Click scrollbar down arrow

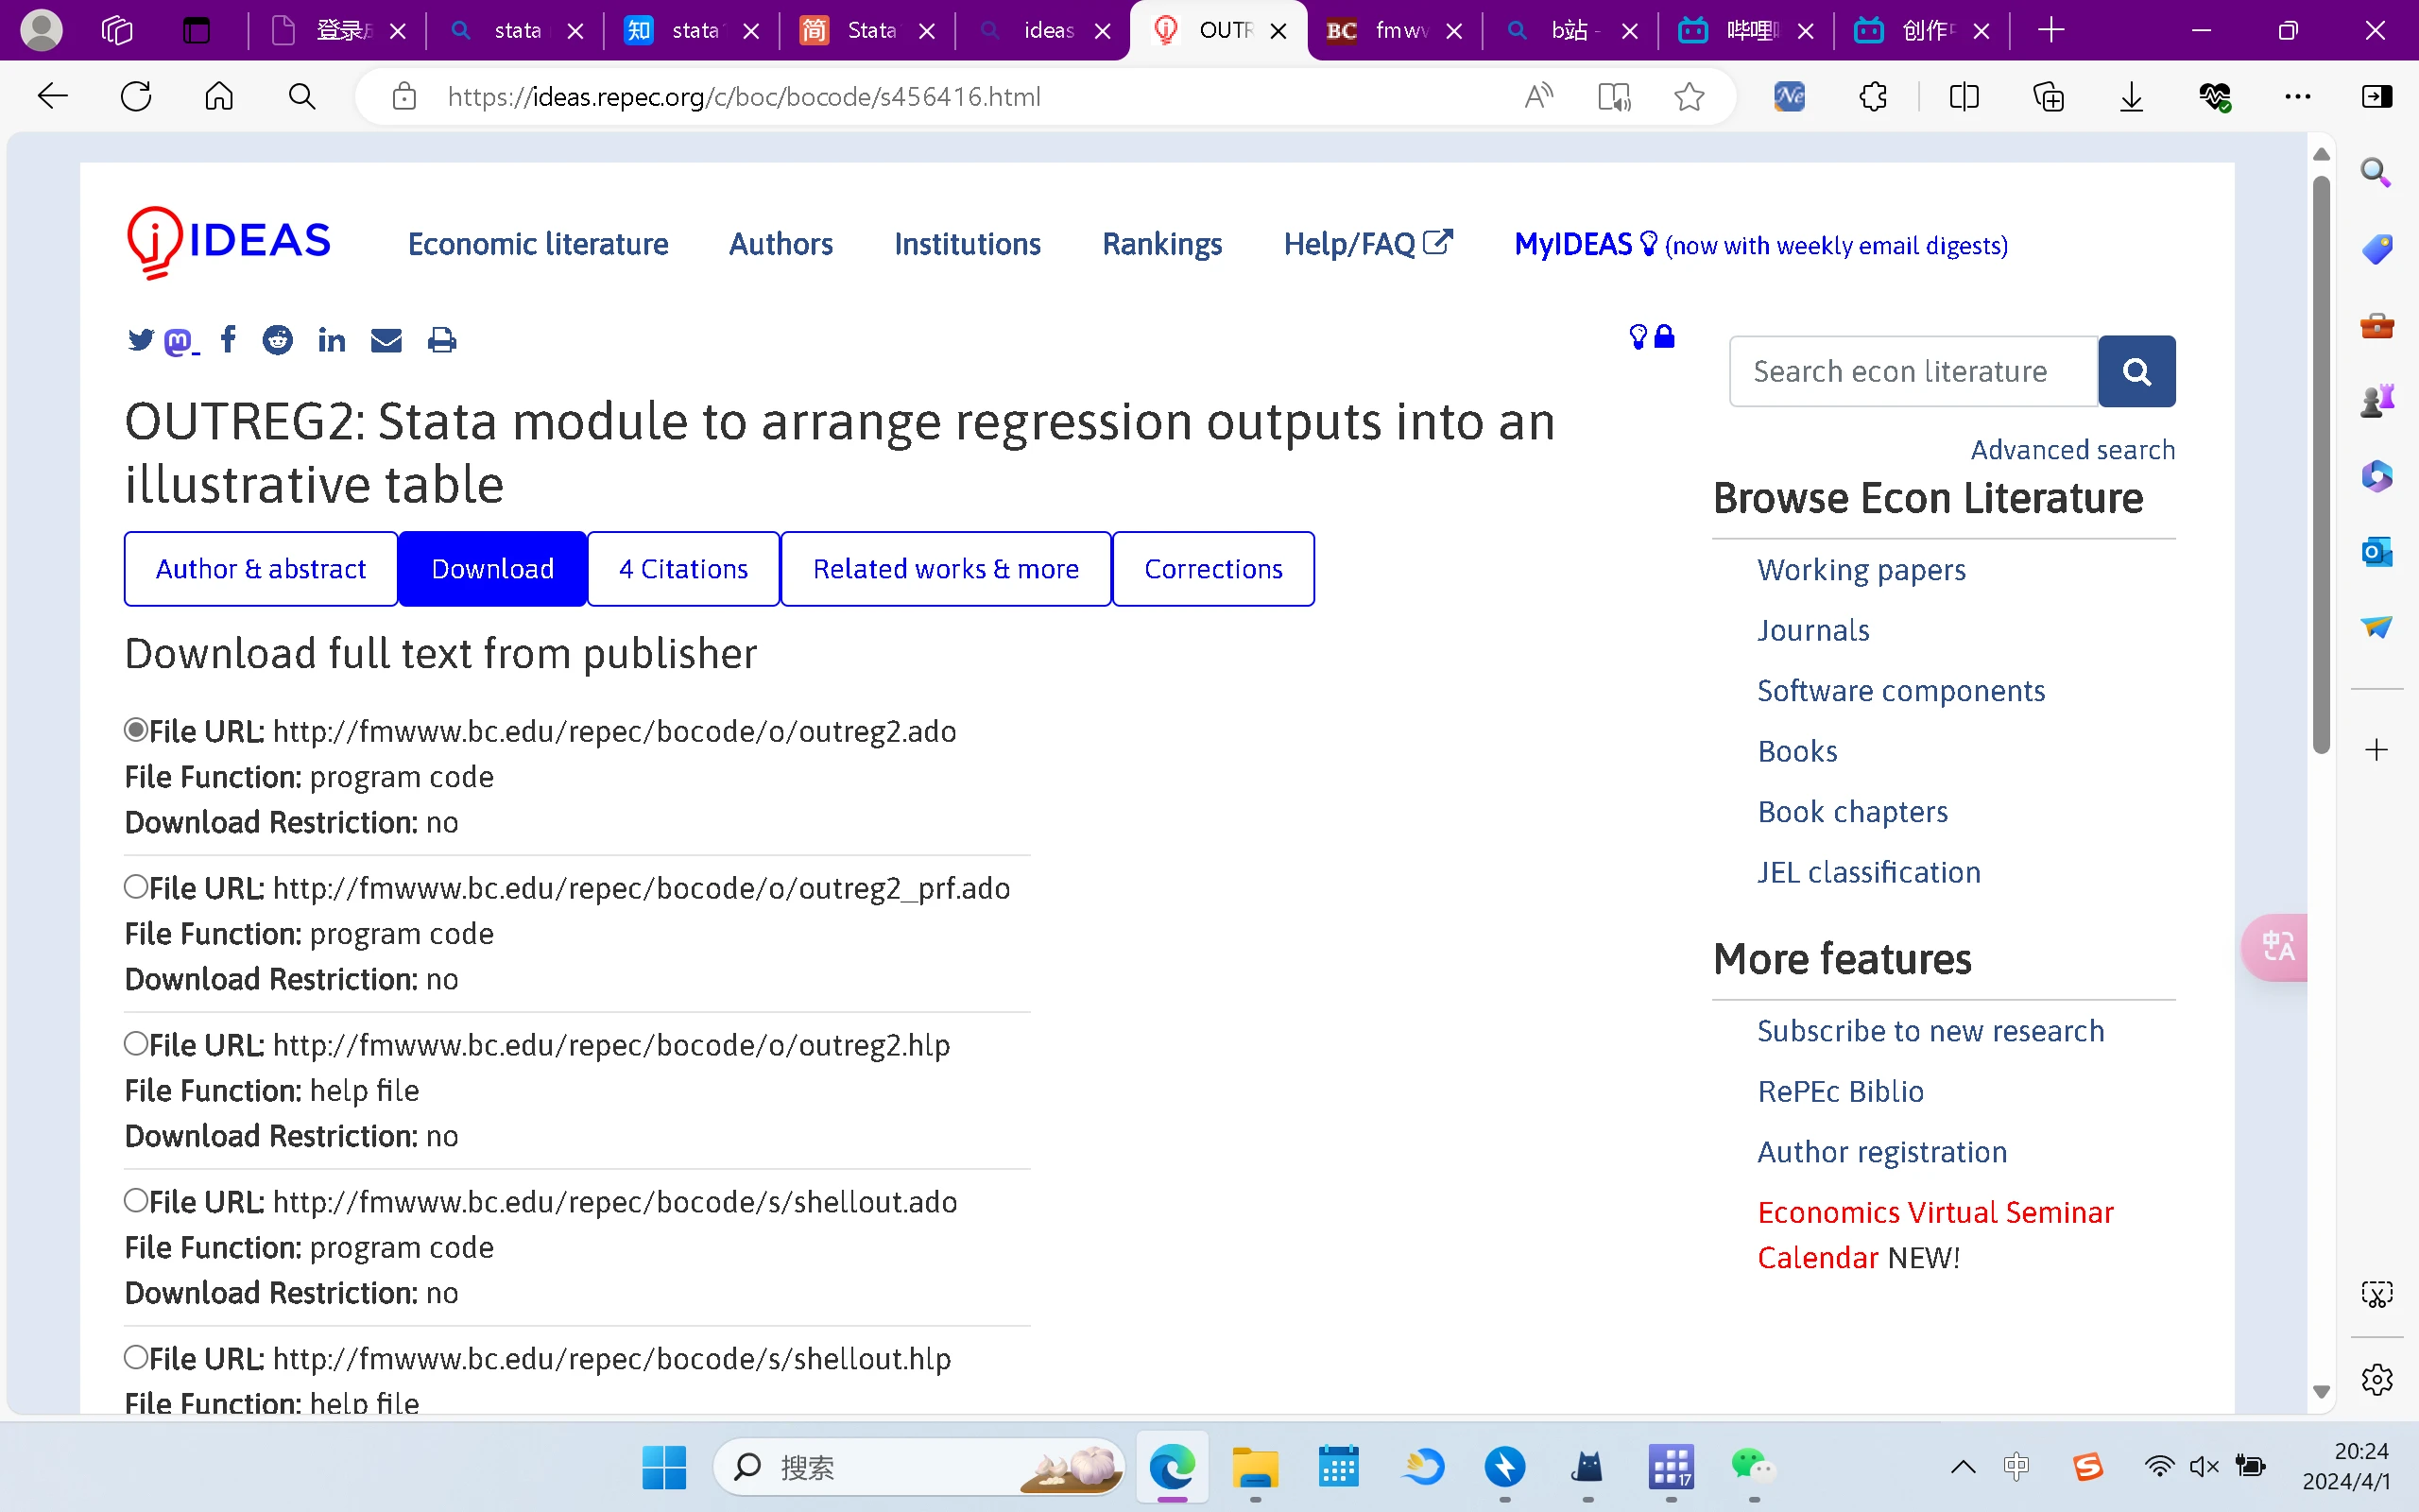(x=2321, y=1392)
